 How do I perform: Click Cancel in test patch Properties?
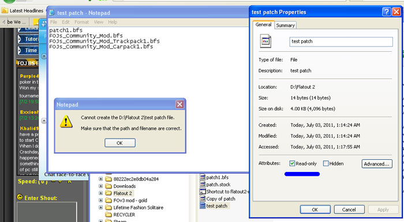click(349, 209)
